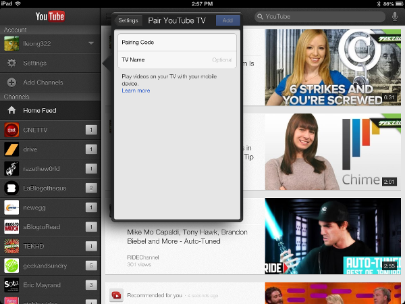Tap the YouTube logo in the sidebar
Viewport: 405px width, 304px height.
(50, 17)
